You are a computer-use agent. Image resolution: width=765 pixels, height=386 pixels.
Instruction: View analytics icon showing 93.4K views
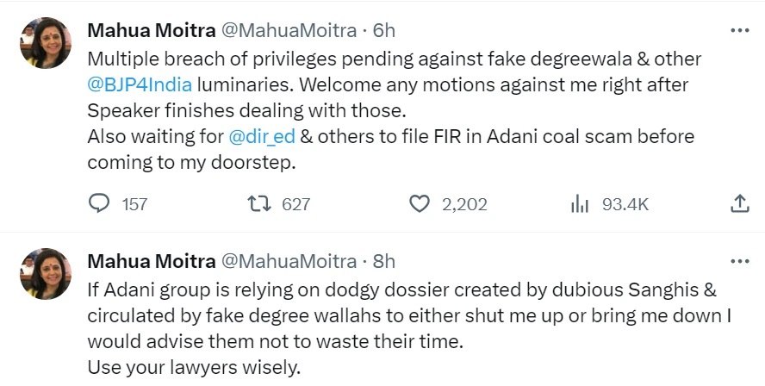point(579,204)
